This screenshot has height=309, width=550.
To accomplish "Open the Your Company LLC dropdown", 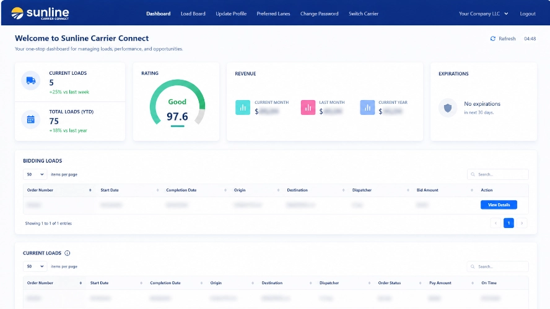I will click(483, 14).
